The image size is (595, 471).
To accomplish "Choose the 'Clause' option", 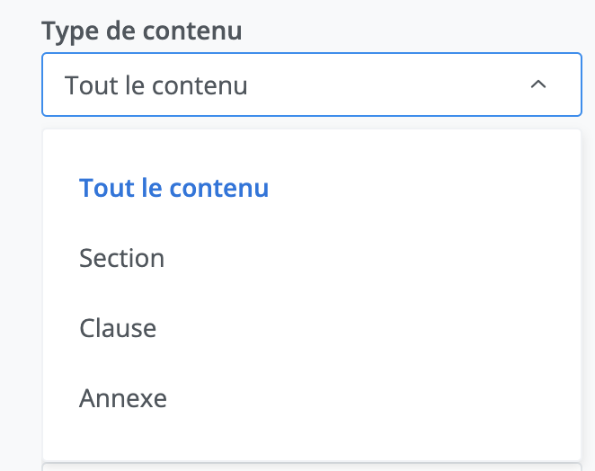I will point(118,328).
